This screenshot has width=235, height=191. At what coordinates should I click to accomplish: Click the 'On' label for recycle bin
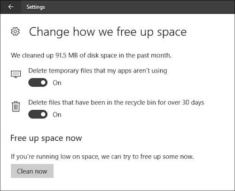(57, 115)
